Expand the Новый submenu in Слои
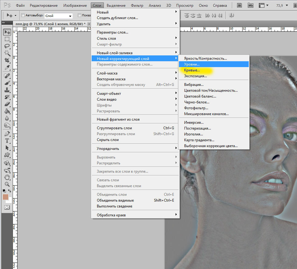The height and width of the screenshot is (269, 297). point(135,12)
